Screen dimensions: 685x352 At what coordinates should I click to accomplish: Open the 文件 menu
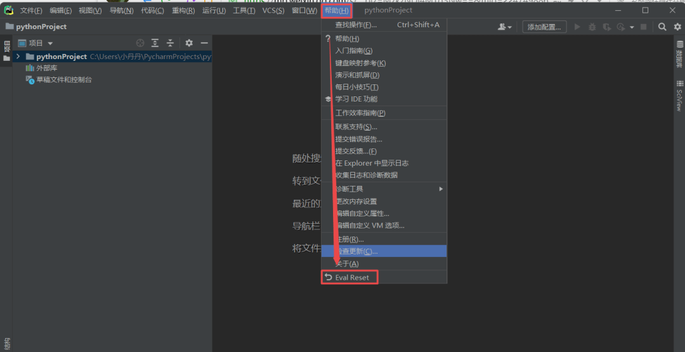[31, 11]
